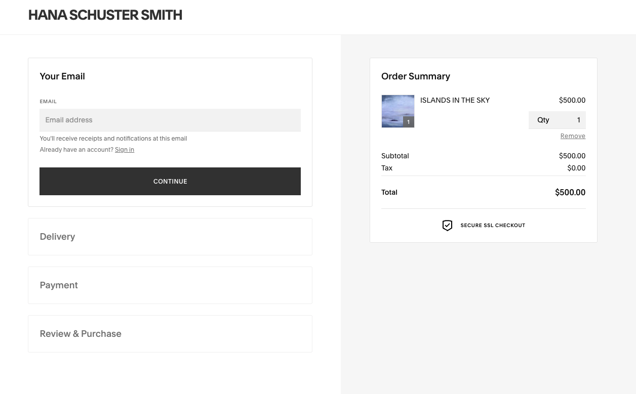The height and width of the screenshot is (394, 636).
Task: Open the Your Email section header
Action: (x=62, y=76)
